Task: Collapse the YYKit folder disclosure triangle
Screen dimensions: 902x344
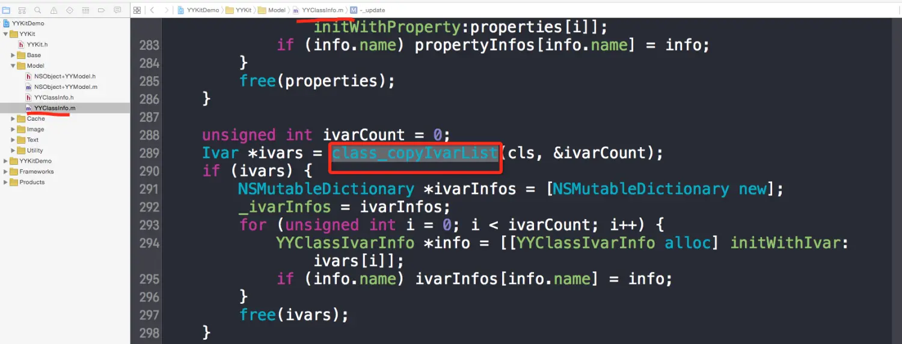Action: tap(6, 34)
